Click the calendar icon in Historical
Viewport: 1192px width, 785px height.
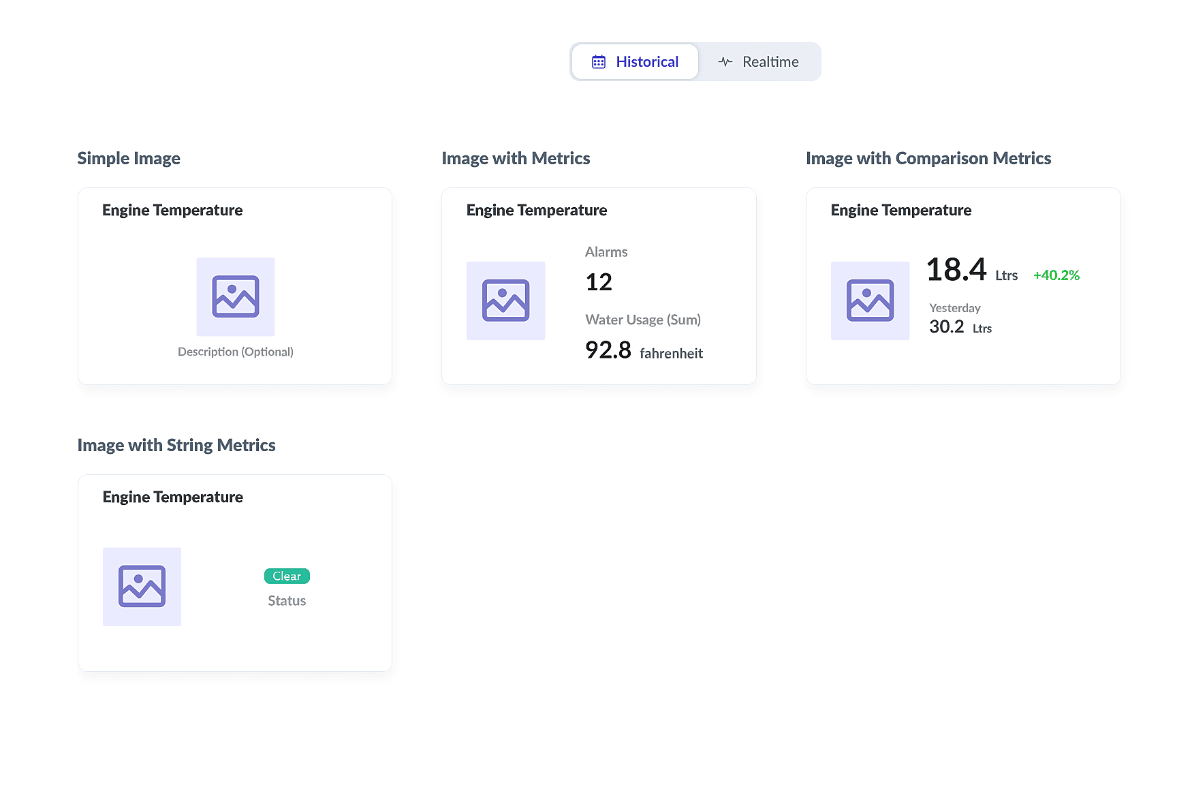pyautogui.click(x=599, y=62)
